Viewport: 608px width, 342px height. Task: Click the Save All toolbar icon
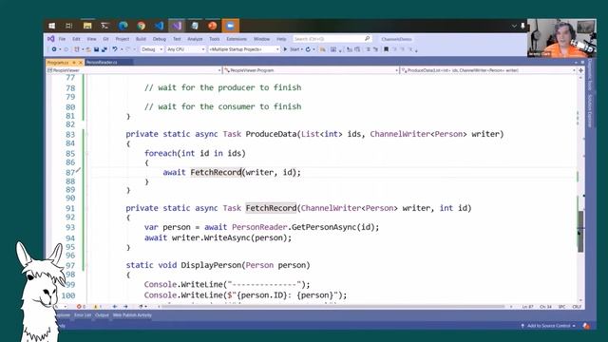pos(104,49)
